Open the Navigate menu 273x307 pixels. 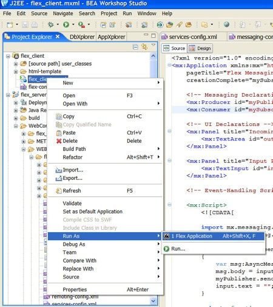pos(63,13)
